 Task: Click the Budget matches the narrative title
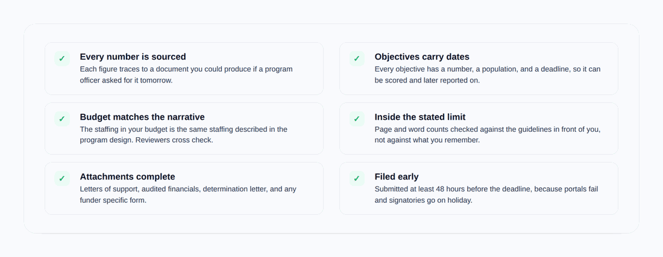142,117
